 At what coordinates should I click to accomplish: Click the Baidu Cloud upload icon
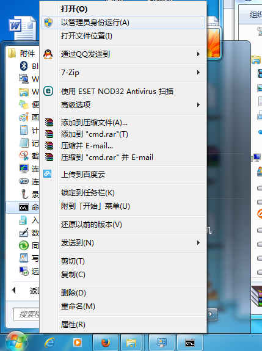[x=48, y=174]
